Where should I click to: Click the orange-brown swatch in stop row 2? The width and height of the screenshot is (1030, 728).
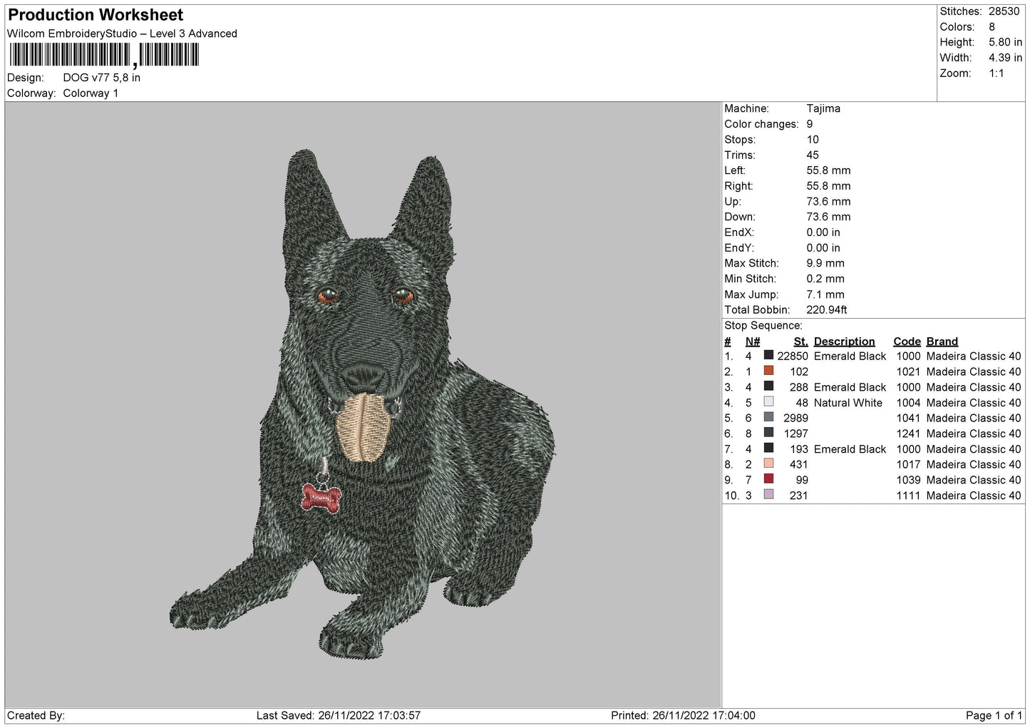(768, 371)
